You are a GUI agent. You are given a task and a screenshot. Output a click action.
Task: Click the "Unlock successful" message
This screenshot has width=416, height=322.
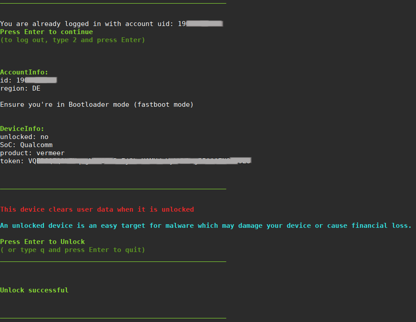coord(35,290)
